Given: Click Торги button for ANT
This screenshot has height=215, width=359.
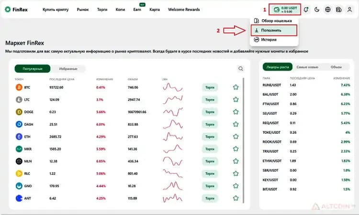Looking at the screenshot, I should click(x=210, y=198).
